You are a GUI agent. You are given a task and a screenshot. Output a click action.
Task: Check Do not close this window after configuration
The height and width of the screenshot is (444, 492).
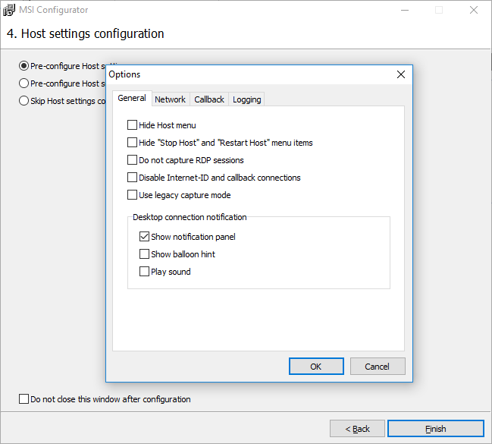click(24, 399)
